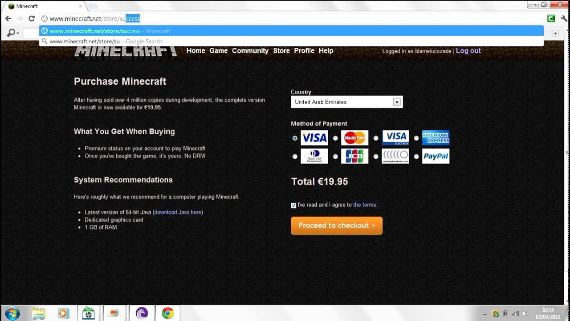The height and width of the screenshot is (321, 570).
Task: Click the green extension icon beside address bar
Action: (x=551, y=19)
